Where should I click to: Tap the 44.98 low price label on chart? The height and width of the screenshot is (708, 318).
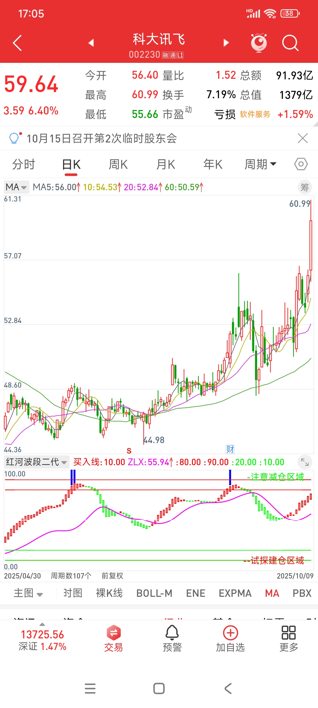[x=154, y=440]
